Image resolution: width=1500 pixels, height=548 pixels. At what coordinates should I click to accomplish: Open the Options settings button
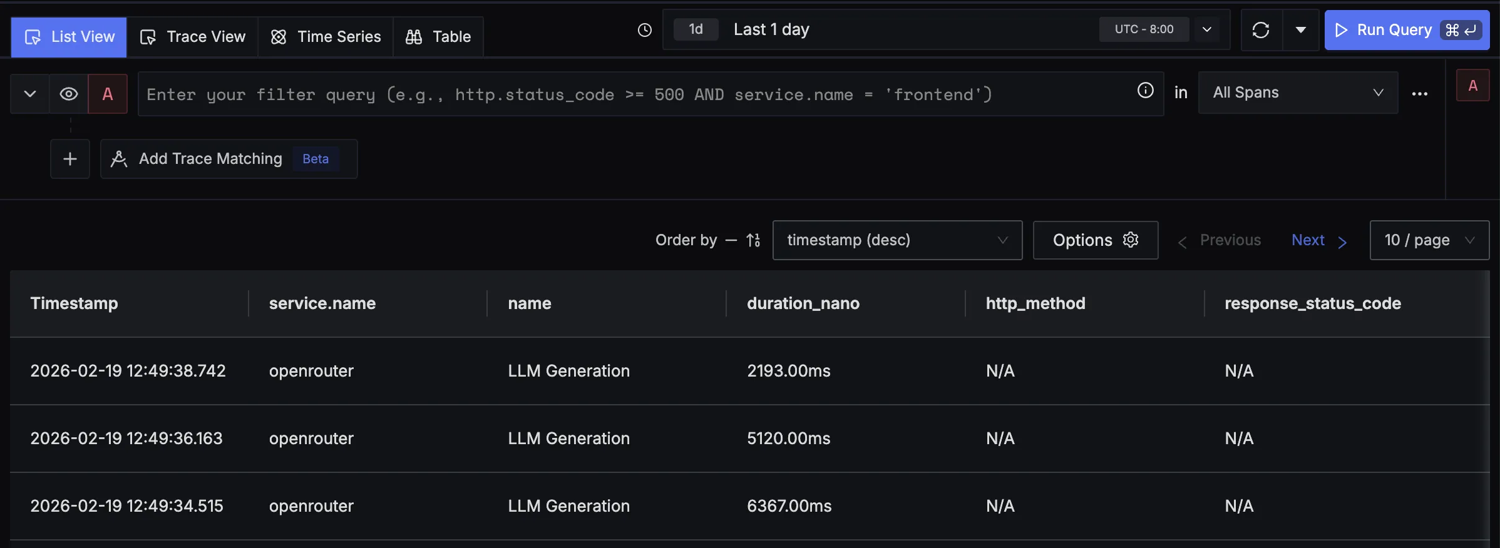(1096, 240)
